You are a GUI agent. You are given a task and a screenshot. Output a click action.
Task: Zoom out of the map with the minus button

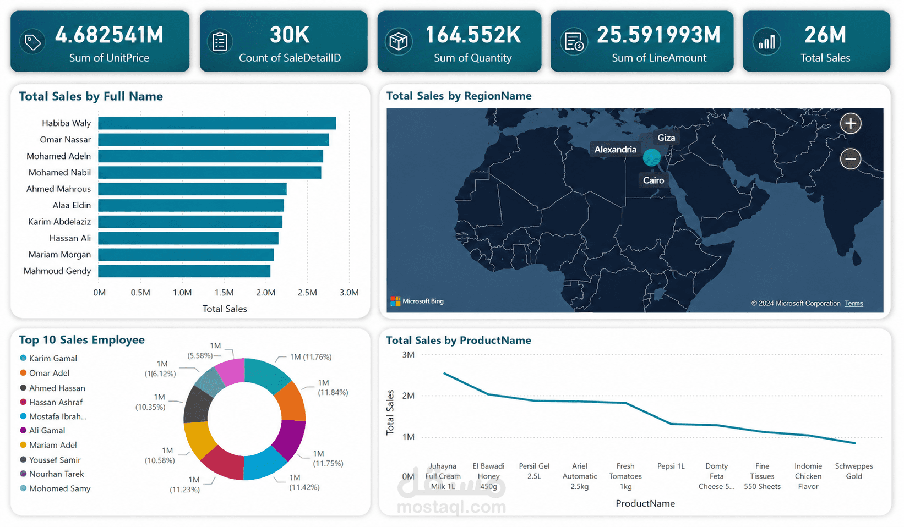coord(851,159)
